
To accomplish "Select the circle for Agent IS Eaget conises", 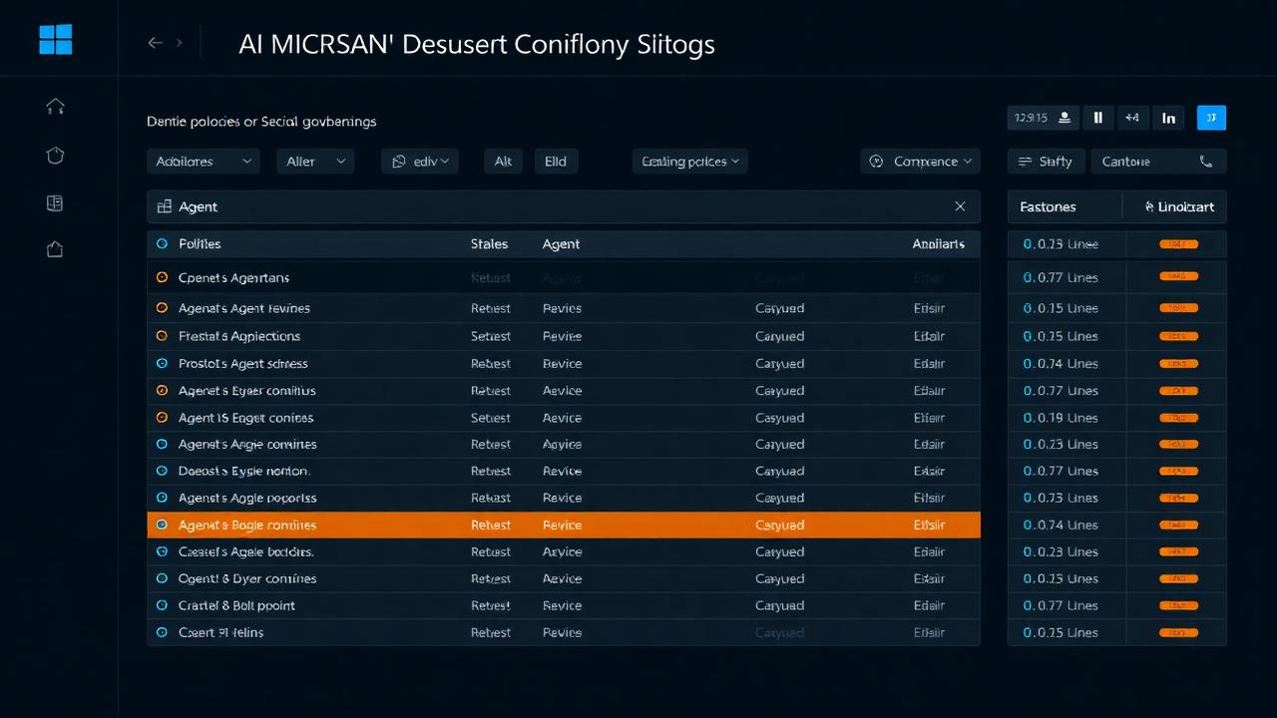I will coord(162,417).
